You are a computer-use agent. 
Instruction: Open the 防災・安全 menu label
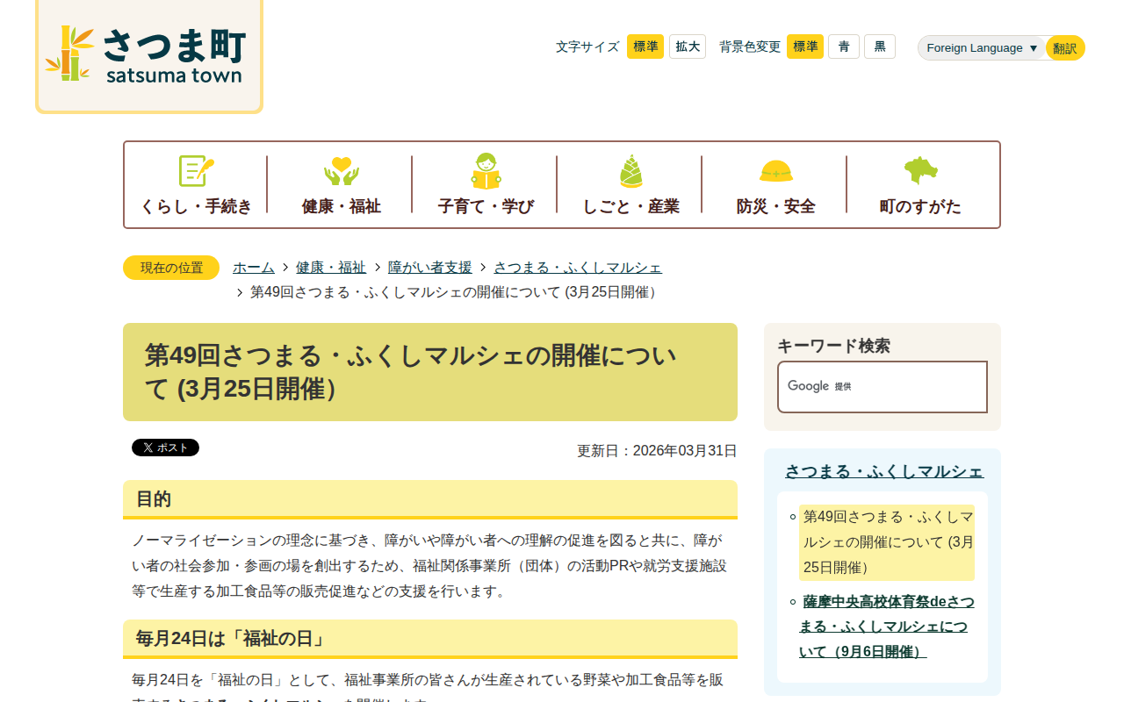coord(775,206)
